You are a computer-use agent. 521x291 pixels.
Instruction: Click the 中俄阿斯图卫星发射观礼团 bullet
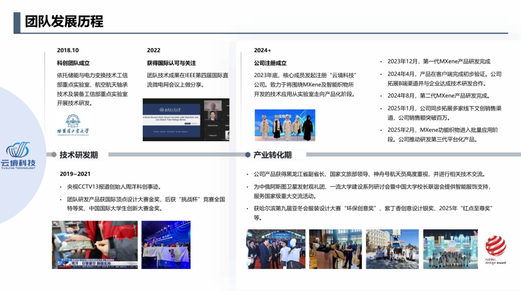click(x=372, y=191)
